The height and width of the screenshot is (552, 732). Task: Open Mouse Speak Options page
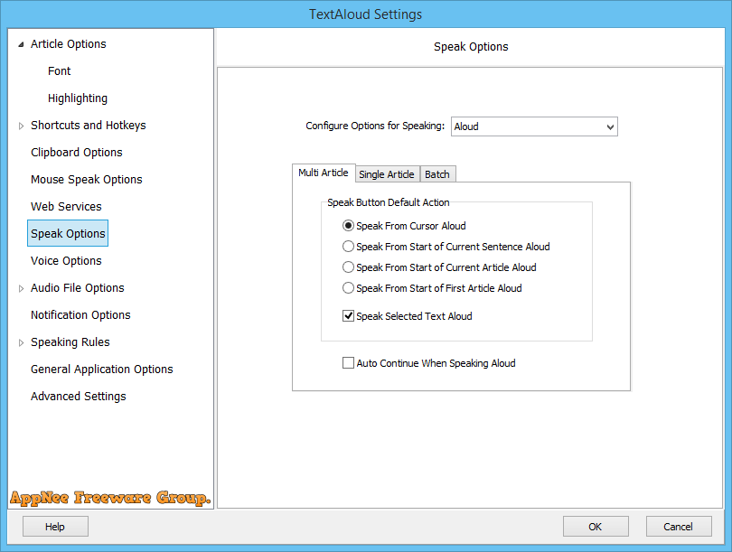point(87,179)
